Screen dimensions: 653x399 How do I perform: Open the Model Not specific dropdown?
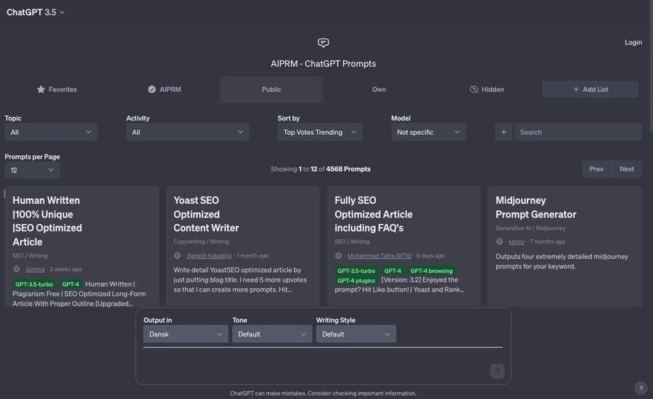(428, 132)
